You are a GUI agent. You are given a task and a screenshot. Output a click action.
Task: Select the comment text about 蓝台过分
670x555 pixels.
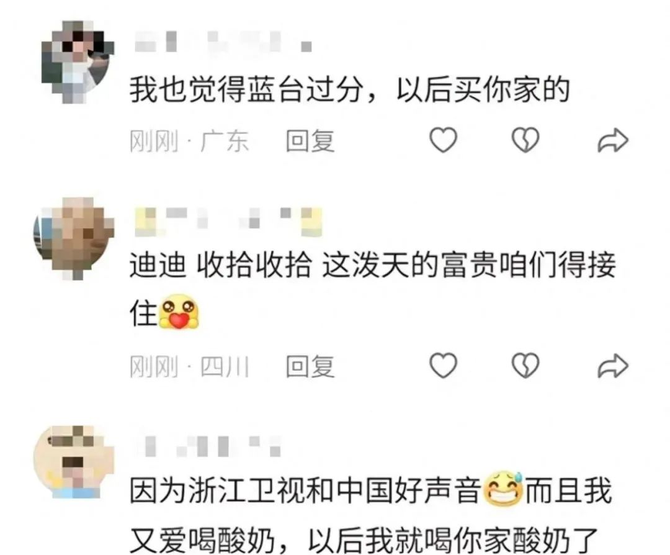tap(350, 90)
